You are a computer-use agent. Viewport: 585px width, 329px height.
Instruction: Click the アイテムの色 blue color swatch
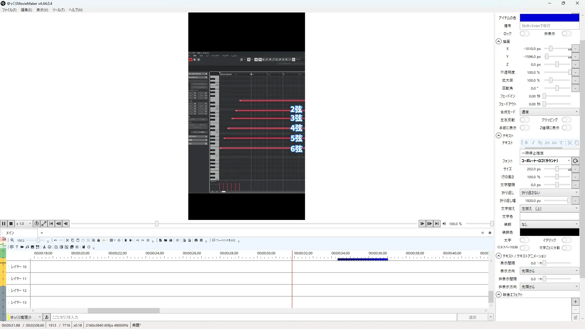(549, 18)
